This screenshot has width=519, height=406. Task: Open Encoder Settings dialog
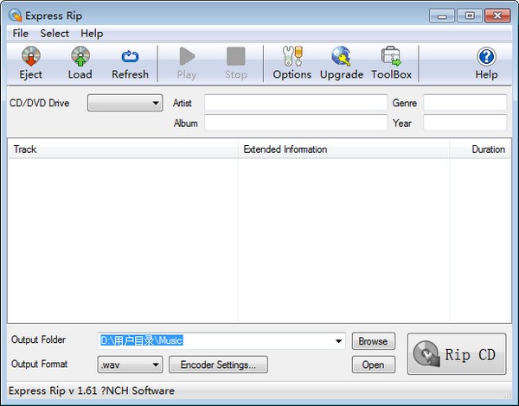(218, 365)
